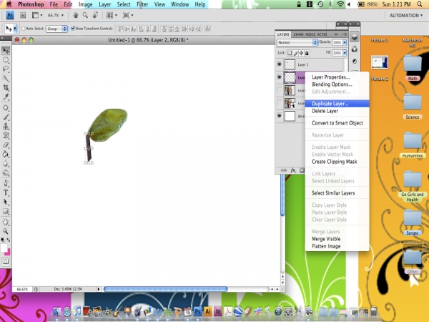Choose Layer Properties... from context menu
This screenshot has width=429, height=322.
point(331,77)
